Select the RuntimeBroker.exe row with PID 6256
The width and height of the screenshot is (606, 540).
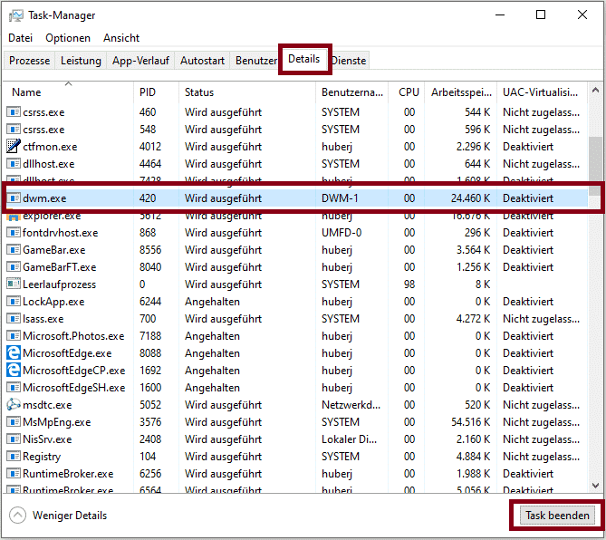click(x=295, y=474)
